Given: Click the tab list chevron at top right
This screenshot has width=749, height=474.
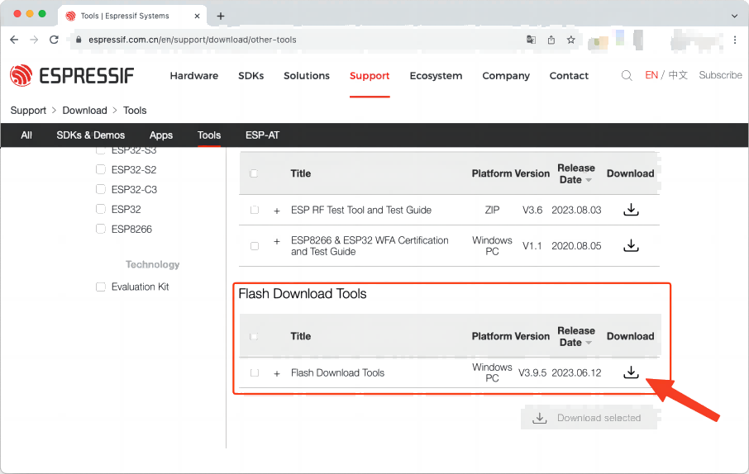Looking at the screenshot, I should point(734,16).
